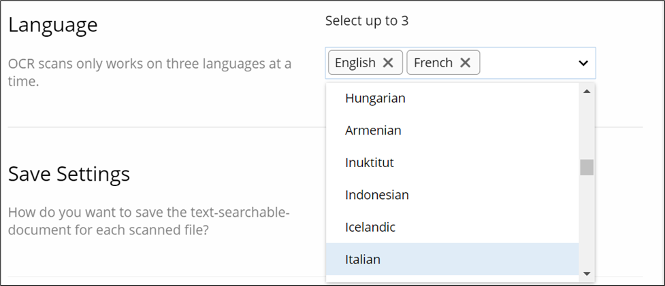Click the French tag label
Screen dimensions: 665x286
[x=433, y=62]
